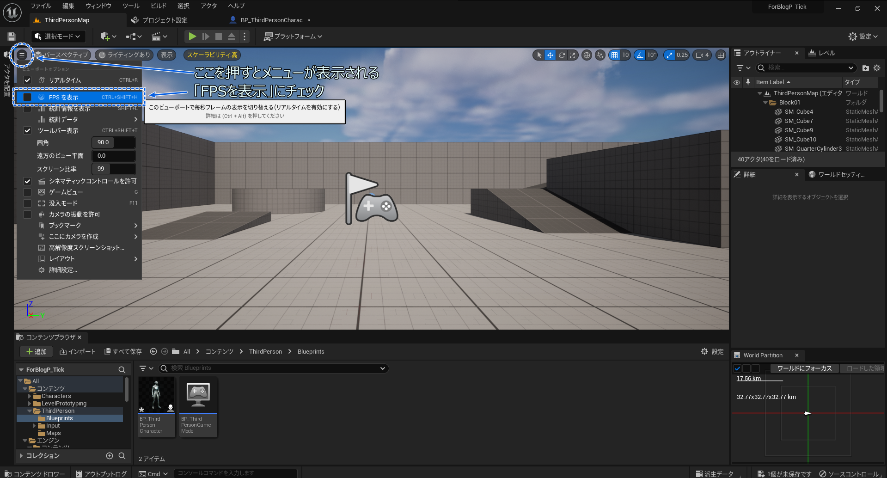Open the Outliner settings gear

click(x=877, y=68)
